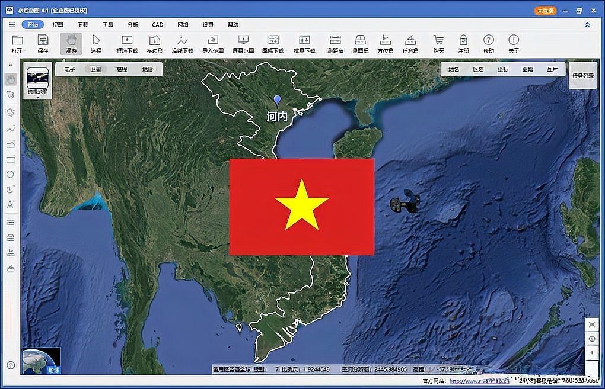This screenshot has height=389, width=605.
Task: Select the 测距离 distance measuring tool
Action: click(335, 40)
